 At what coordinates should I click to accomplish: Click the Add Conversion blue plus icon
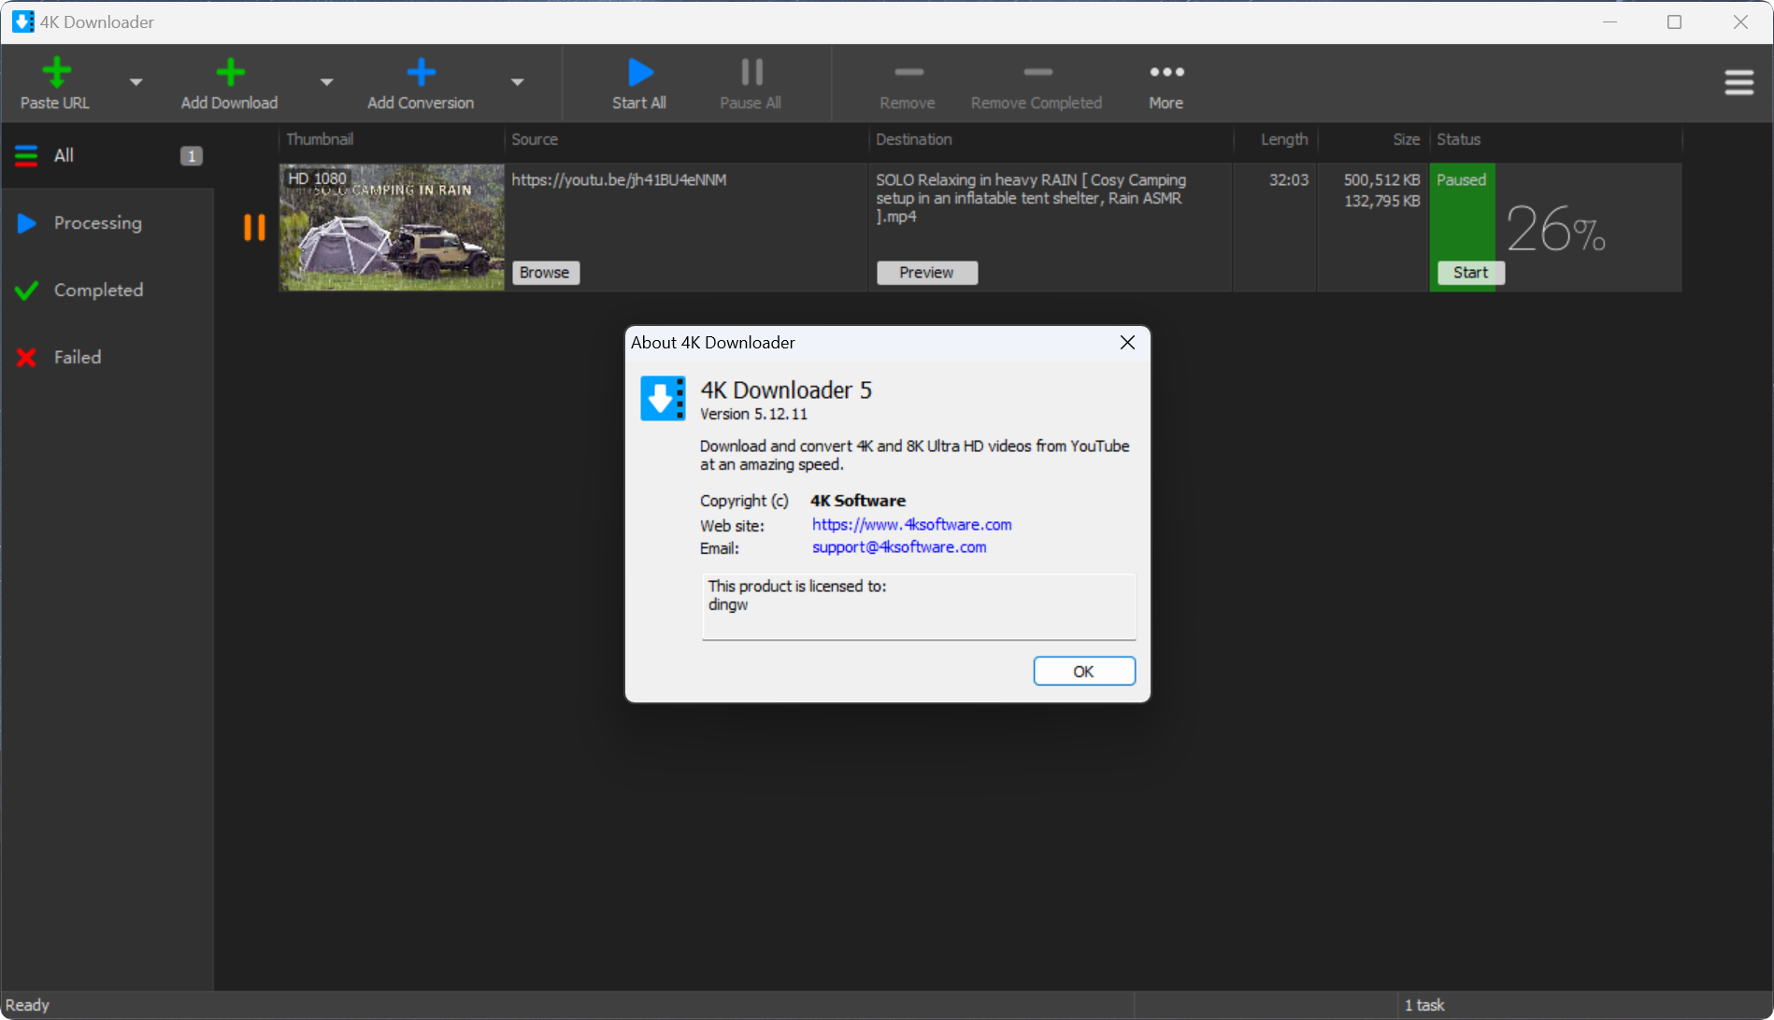421,73
